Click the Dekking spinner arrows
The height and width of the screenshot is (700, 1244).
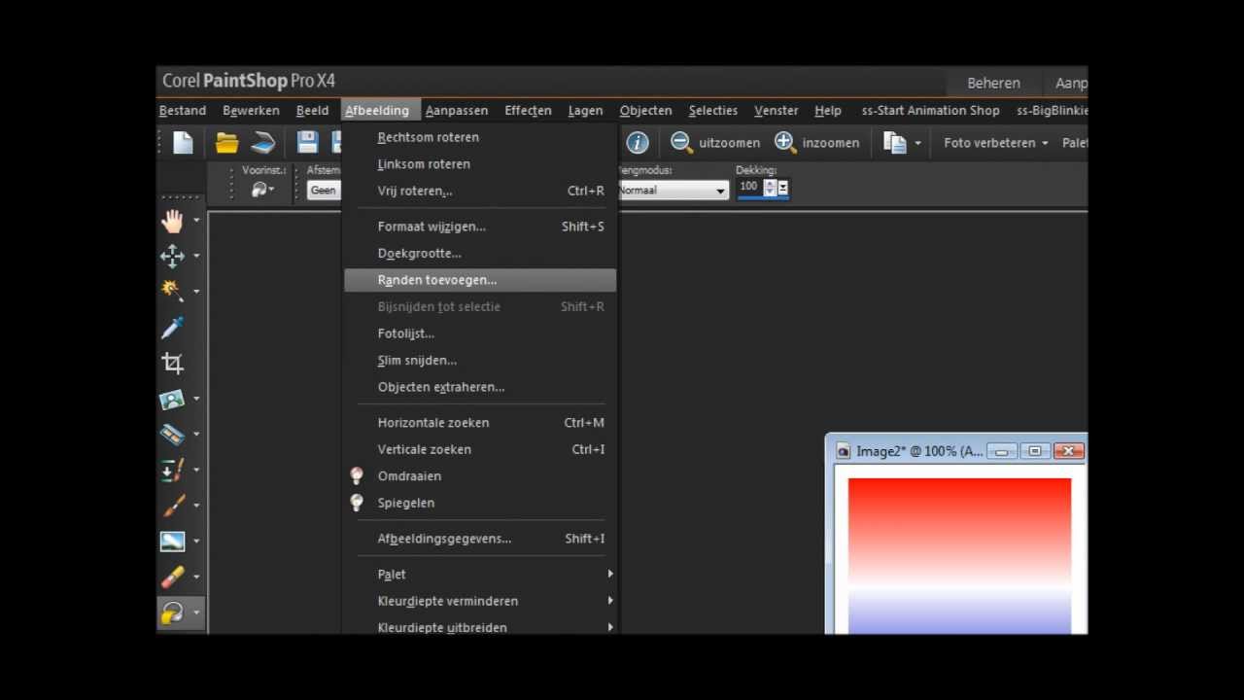770,187
